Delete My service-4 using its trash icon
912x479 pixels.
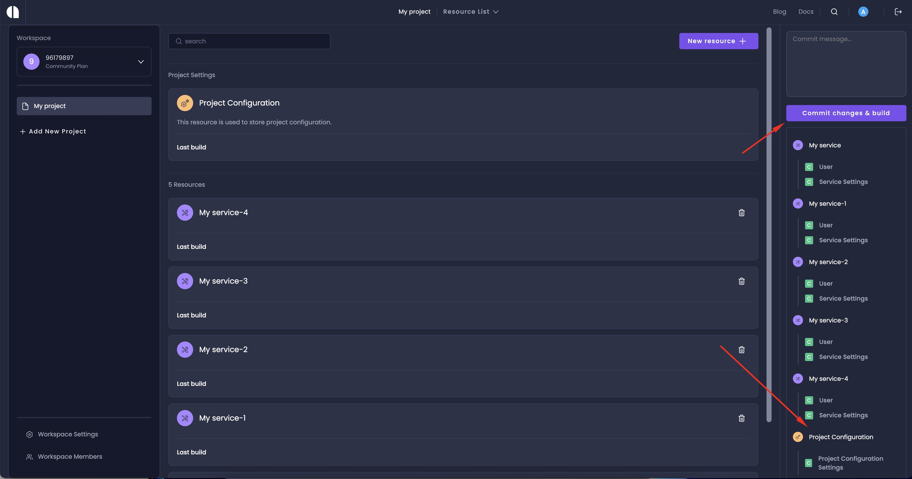pos(742,213)
